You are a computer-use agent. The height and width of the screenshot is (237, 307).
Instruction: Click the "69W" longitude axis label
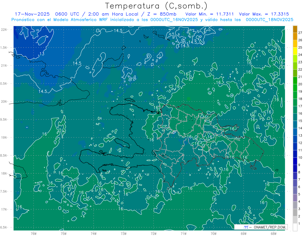click(244, 233)
